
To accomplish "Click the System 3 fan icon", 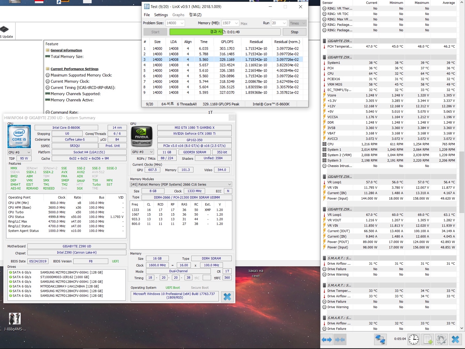I will (324, 160).
